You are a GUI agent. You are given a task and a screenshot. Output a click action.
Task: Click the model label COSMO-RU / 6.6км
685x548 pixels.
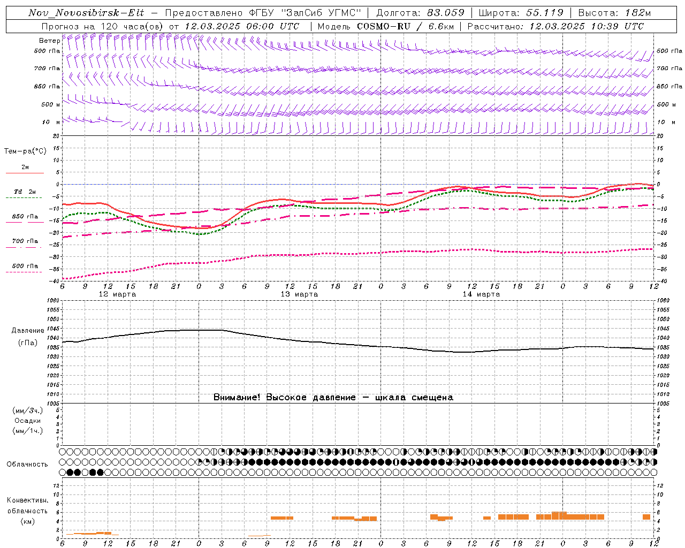(405, 26)
